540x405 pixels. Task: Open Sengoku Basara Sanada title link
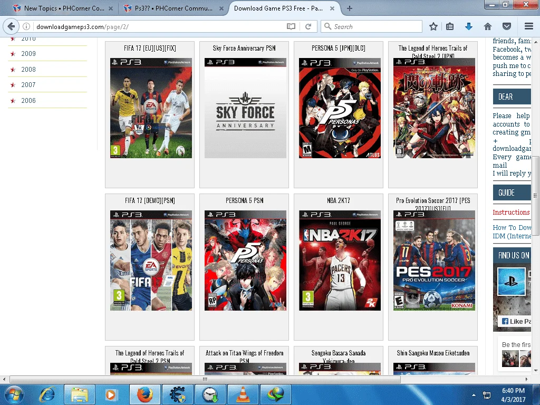(x=339, y=356)
